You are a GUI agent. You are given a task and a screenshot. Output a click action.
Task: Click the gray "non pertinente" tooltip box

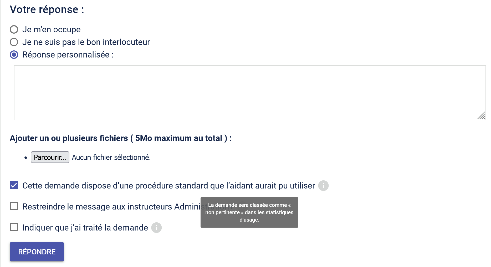click(x=249, y=212)
